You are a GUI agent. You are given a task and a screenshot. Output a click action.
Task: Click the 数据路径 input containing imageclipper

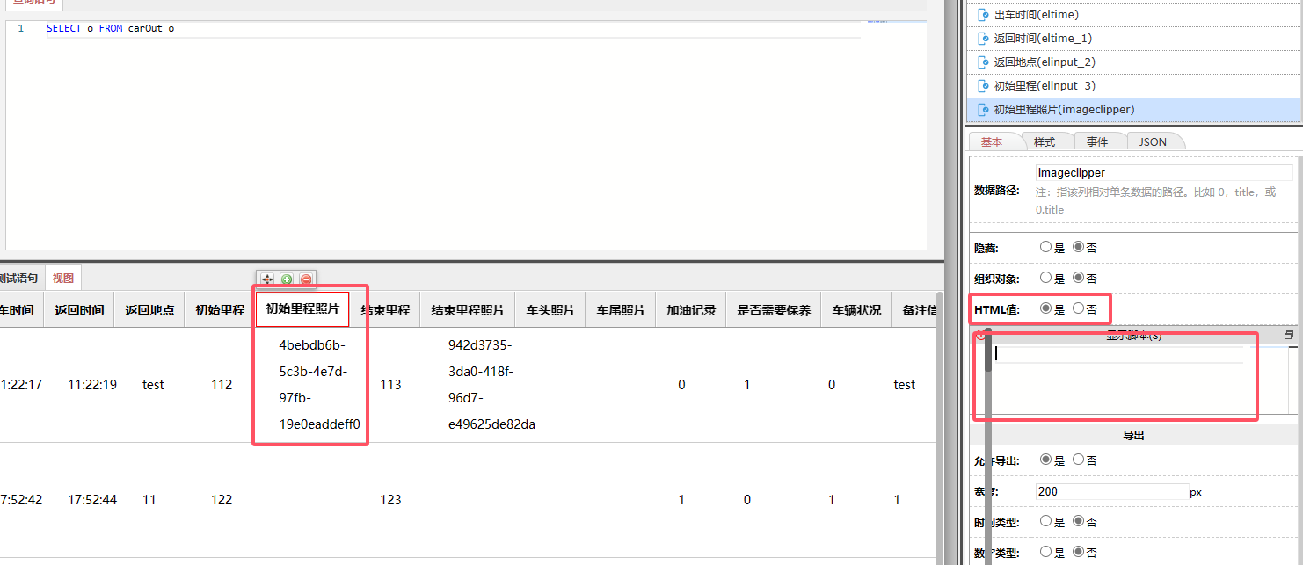pyautogui.click(x=1164, y=173)
